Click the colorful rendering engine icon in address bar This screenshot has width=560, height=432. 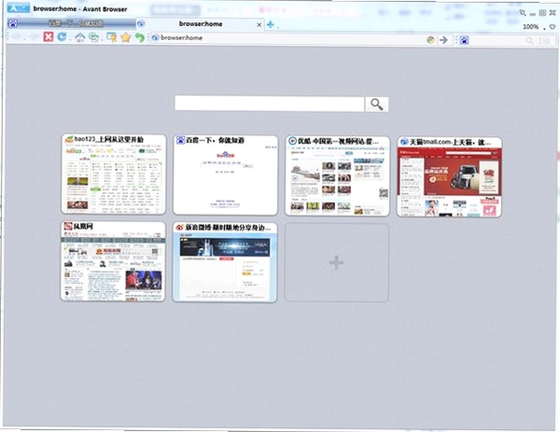[430, 40]
